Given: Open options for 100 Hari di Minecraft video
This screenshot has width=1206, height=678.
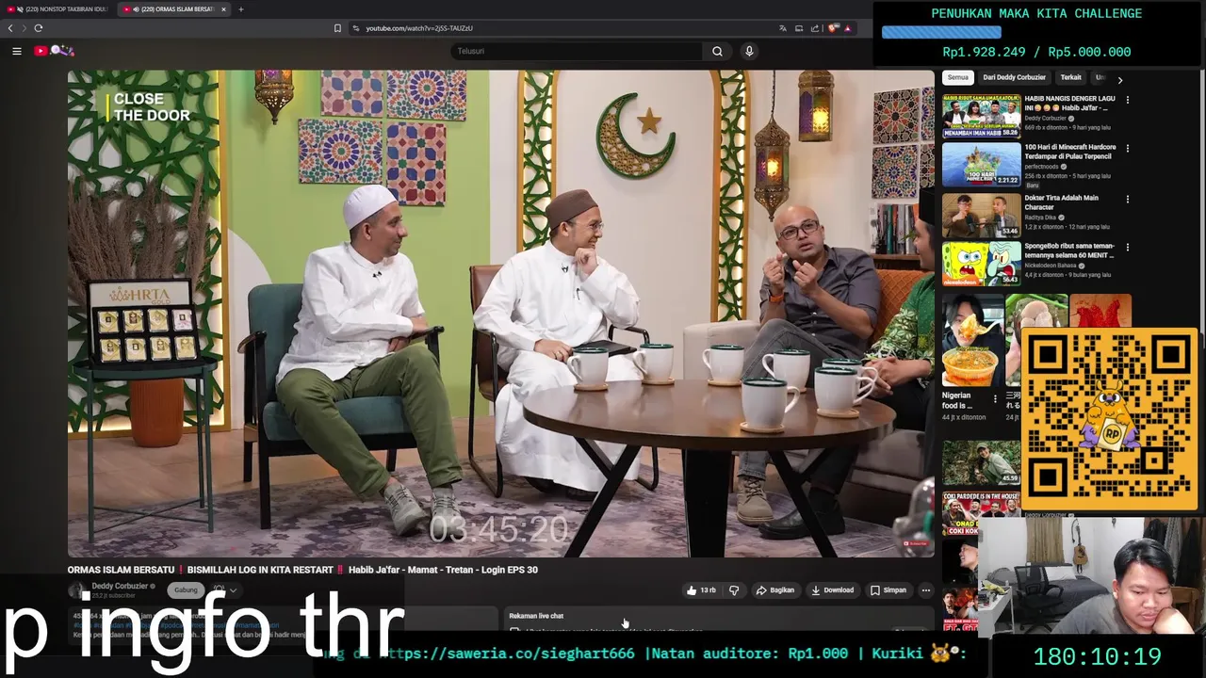Looking at the screenshot, I should 1127,149.
